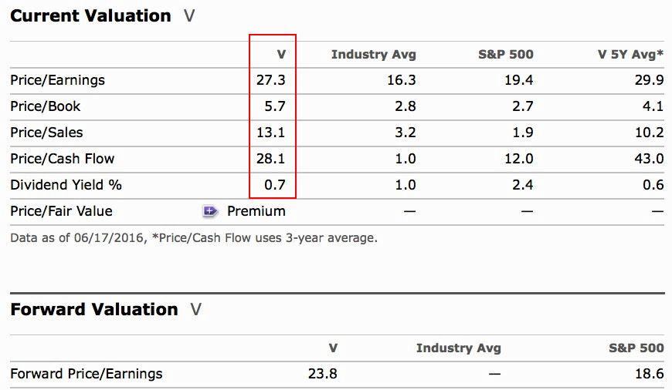Click the Data as of 06/17/2016 footnote
The image size is (672, 390).
pyautogui.click(x=193, y=238)
